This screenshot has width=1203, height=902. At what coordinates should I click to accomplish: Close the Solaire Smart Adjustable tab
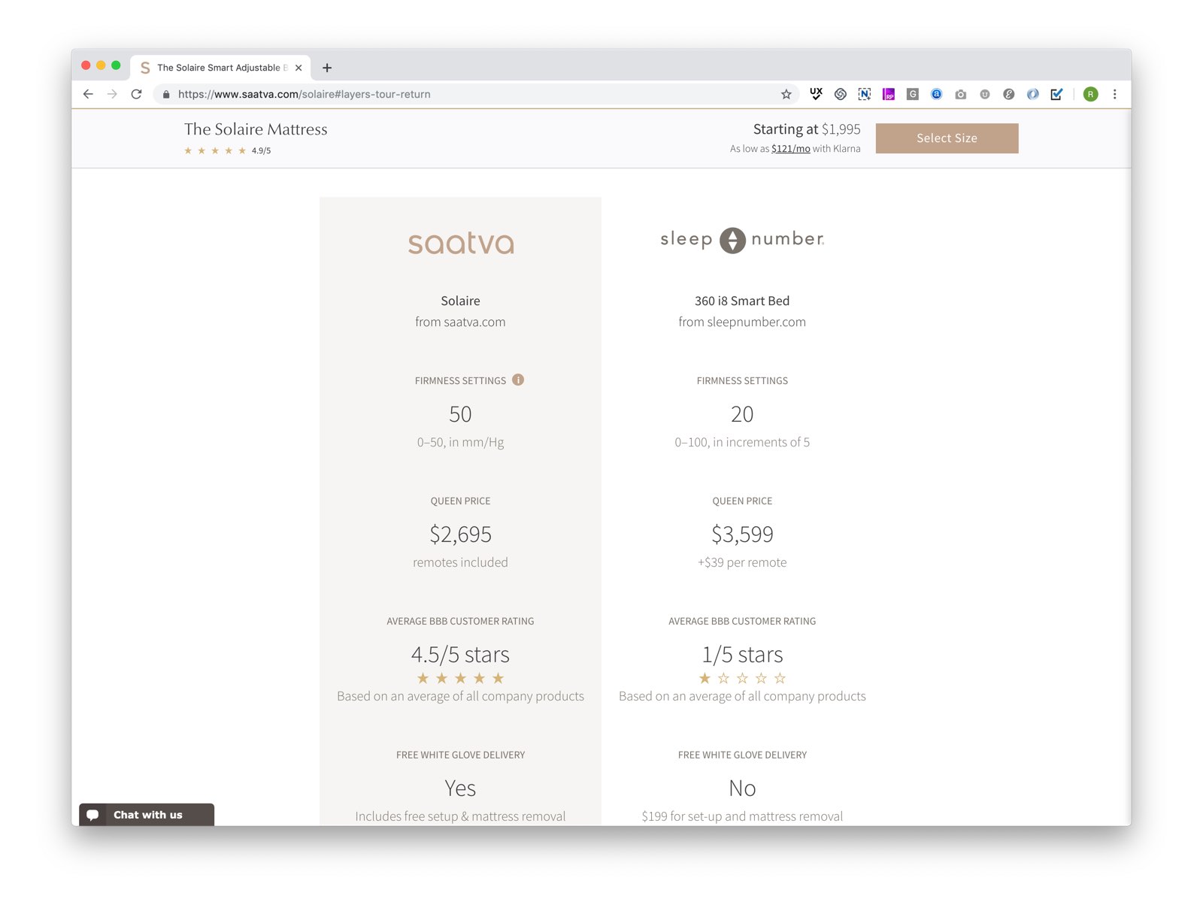pyautogui.click(x=298, y=68)
